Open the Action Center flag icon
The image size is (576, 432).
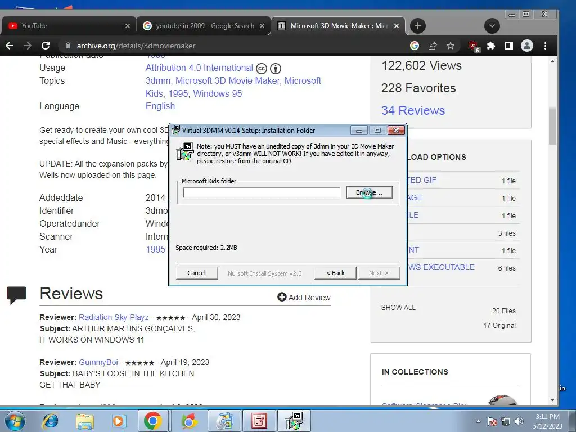coord(492,421)
